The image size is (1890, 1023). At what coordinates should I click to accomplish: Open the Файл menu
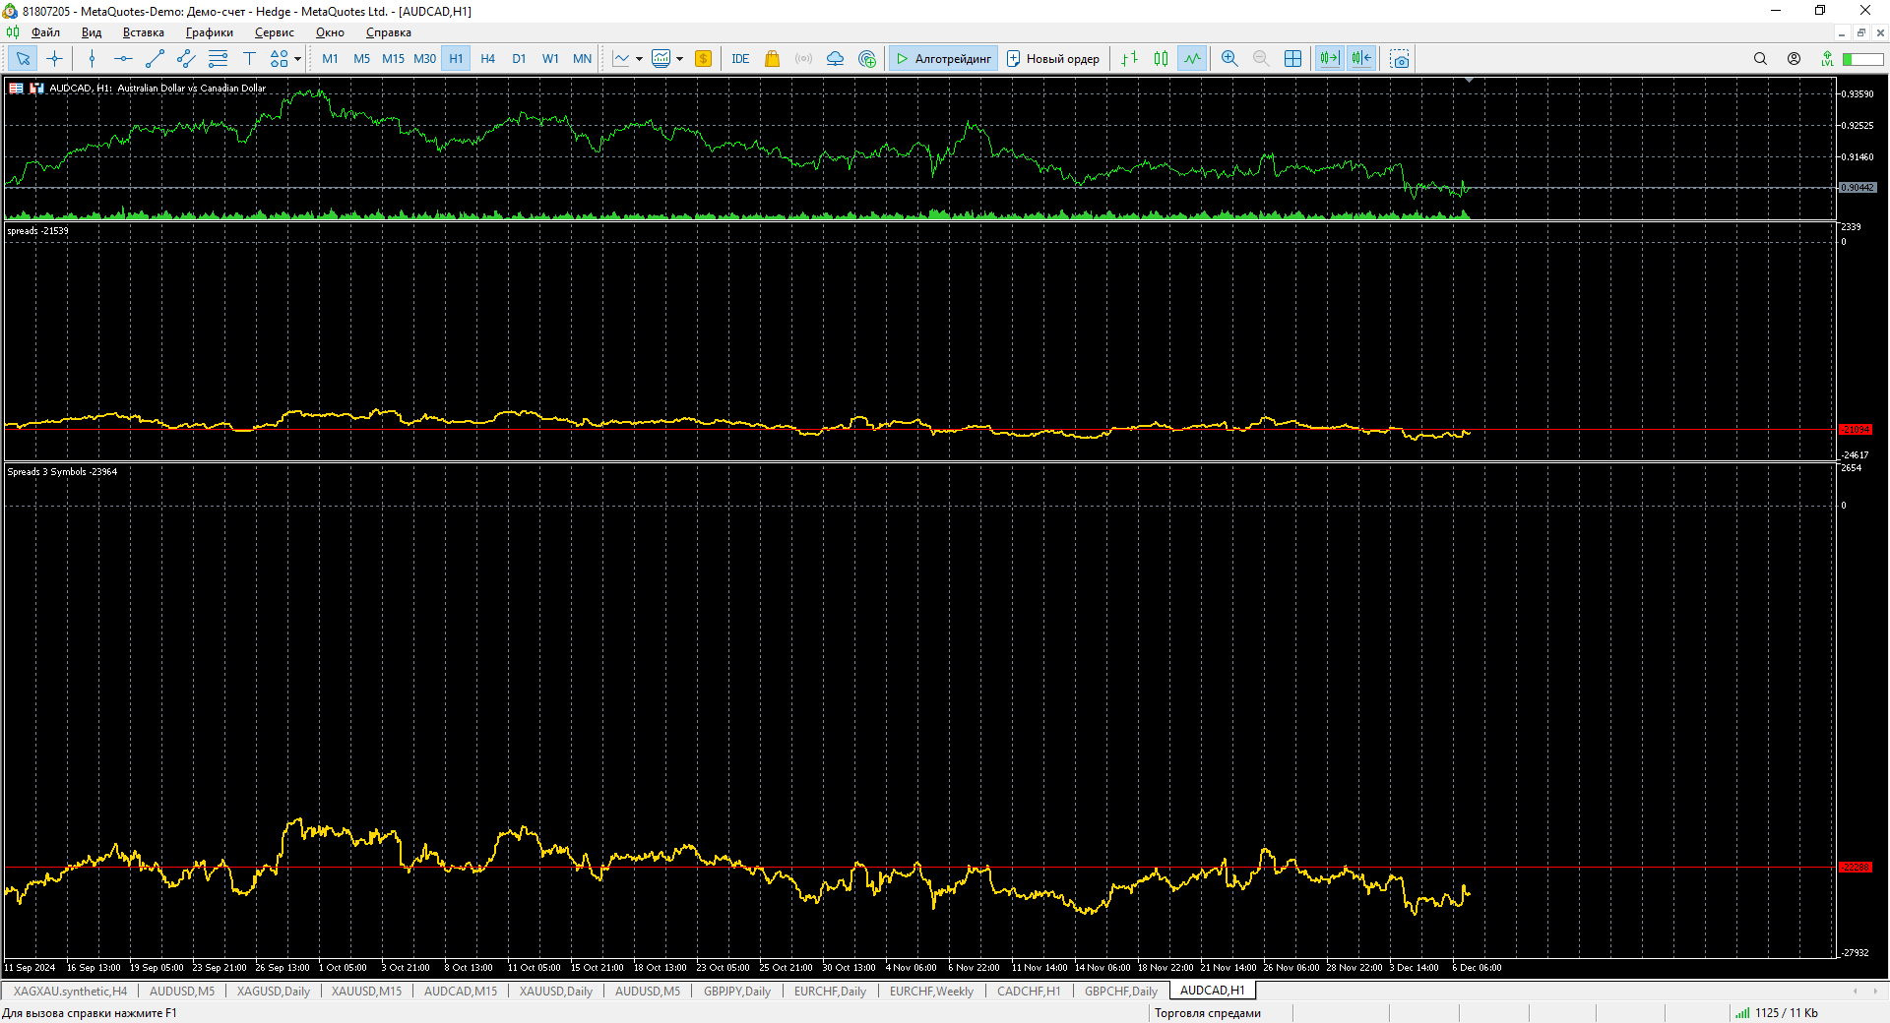[45, 32]
